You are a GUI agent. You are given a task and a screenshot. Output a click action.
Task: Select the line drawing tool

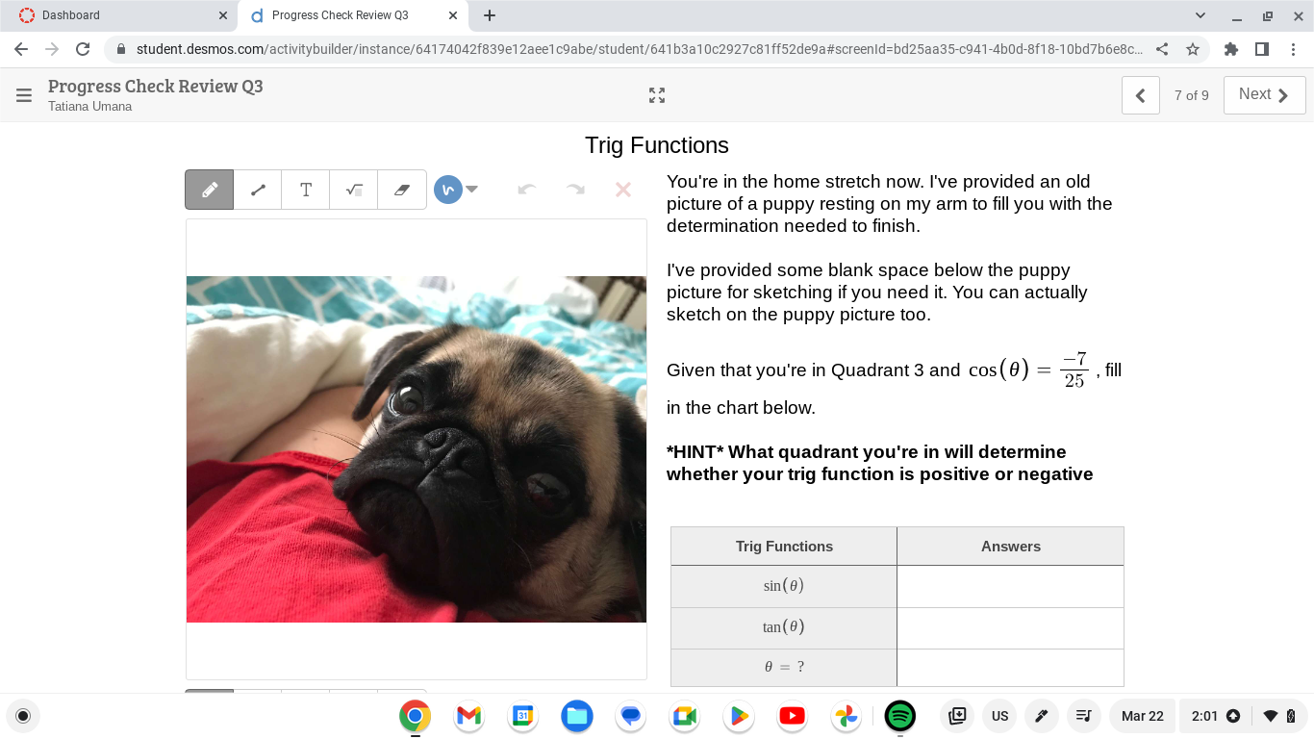[x=258, y=190]
